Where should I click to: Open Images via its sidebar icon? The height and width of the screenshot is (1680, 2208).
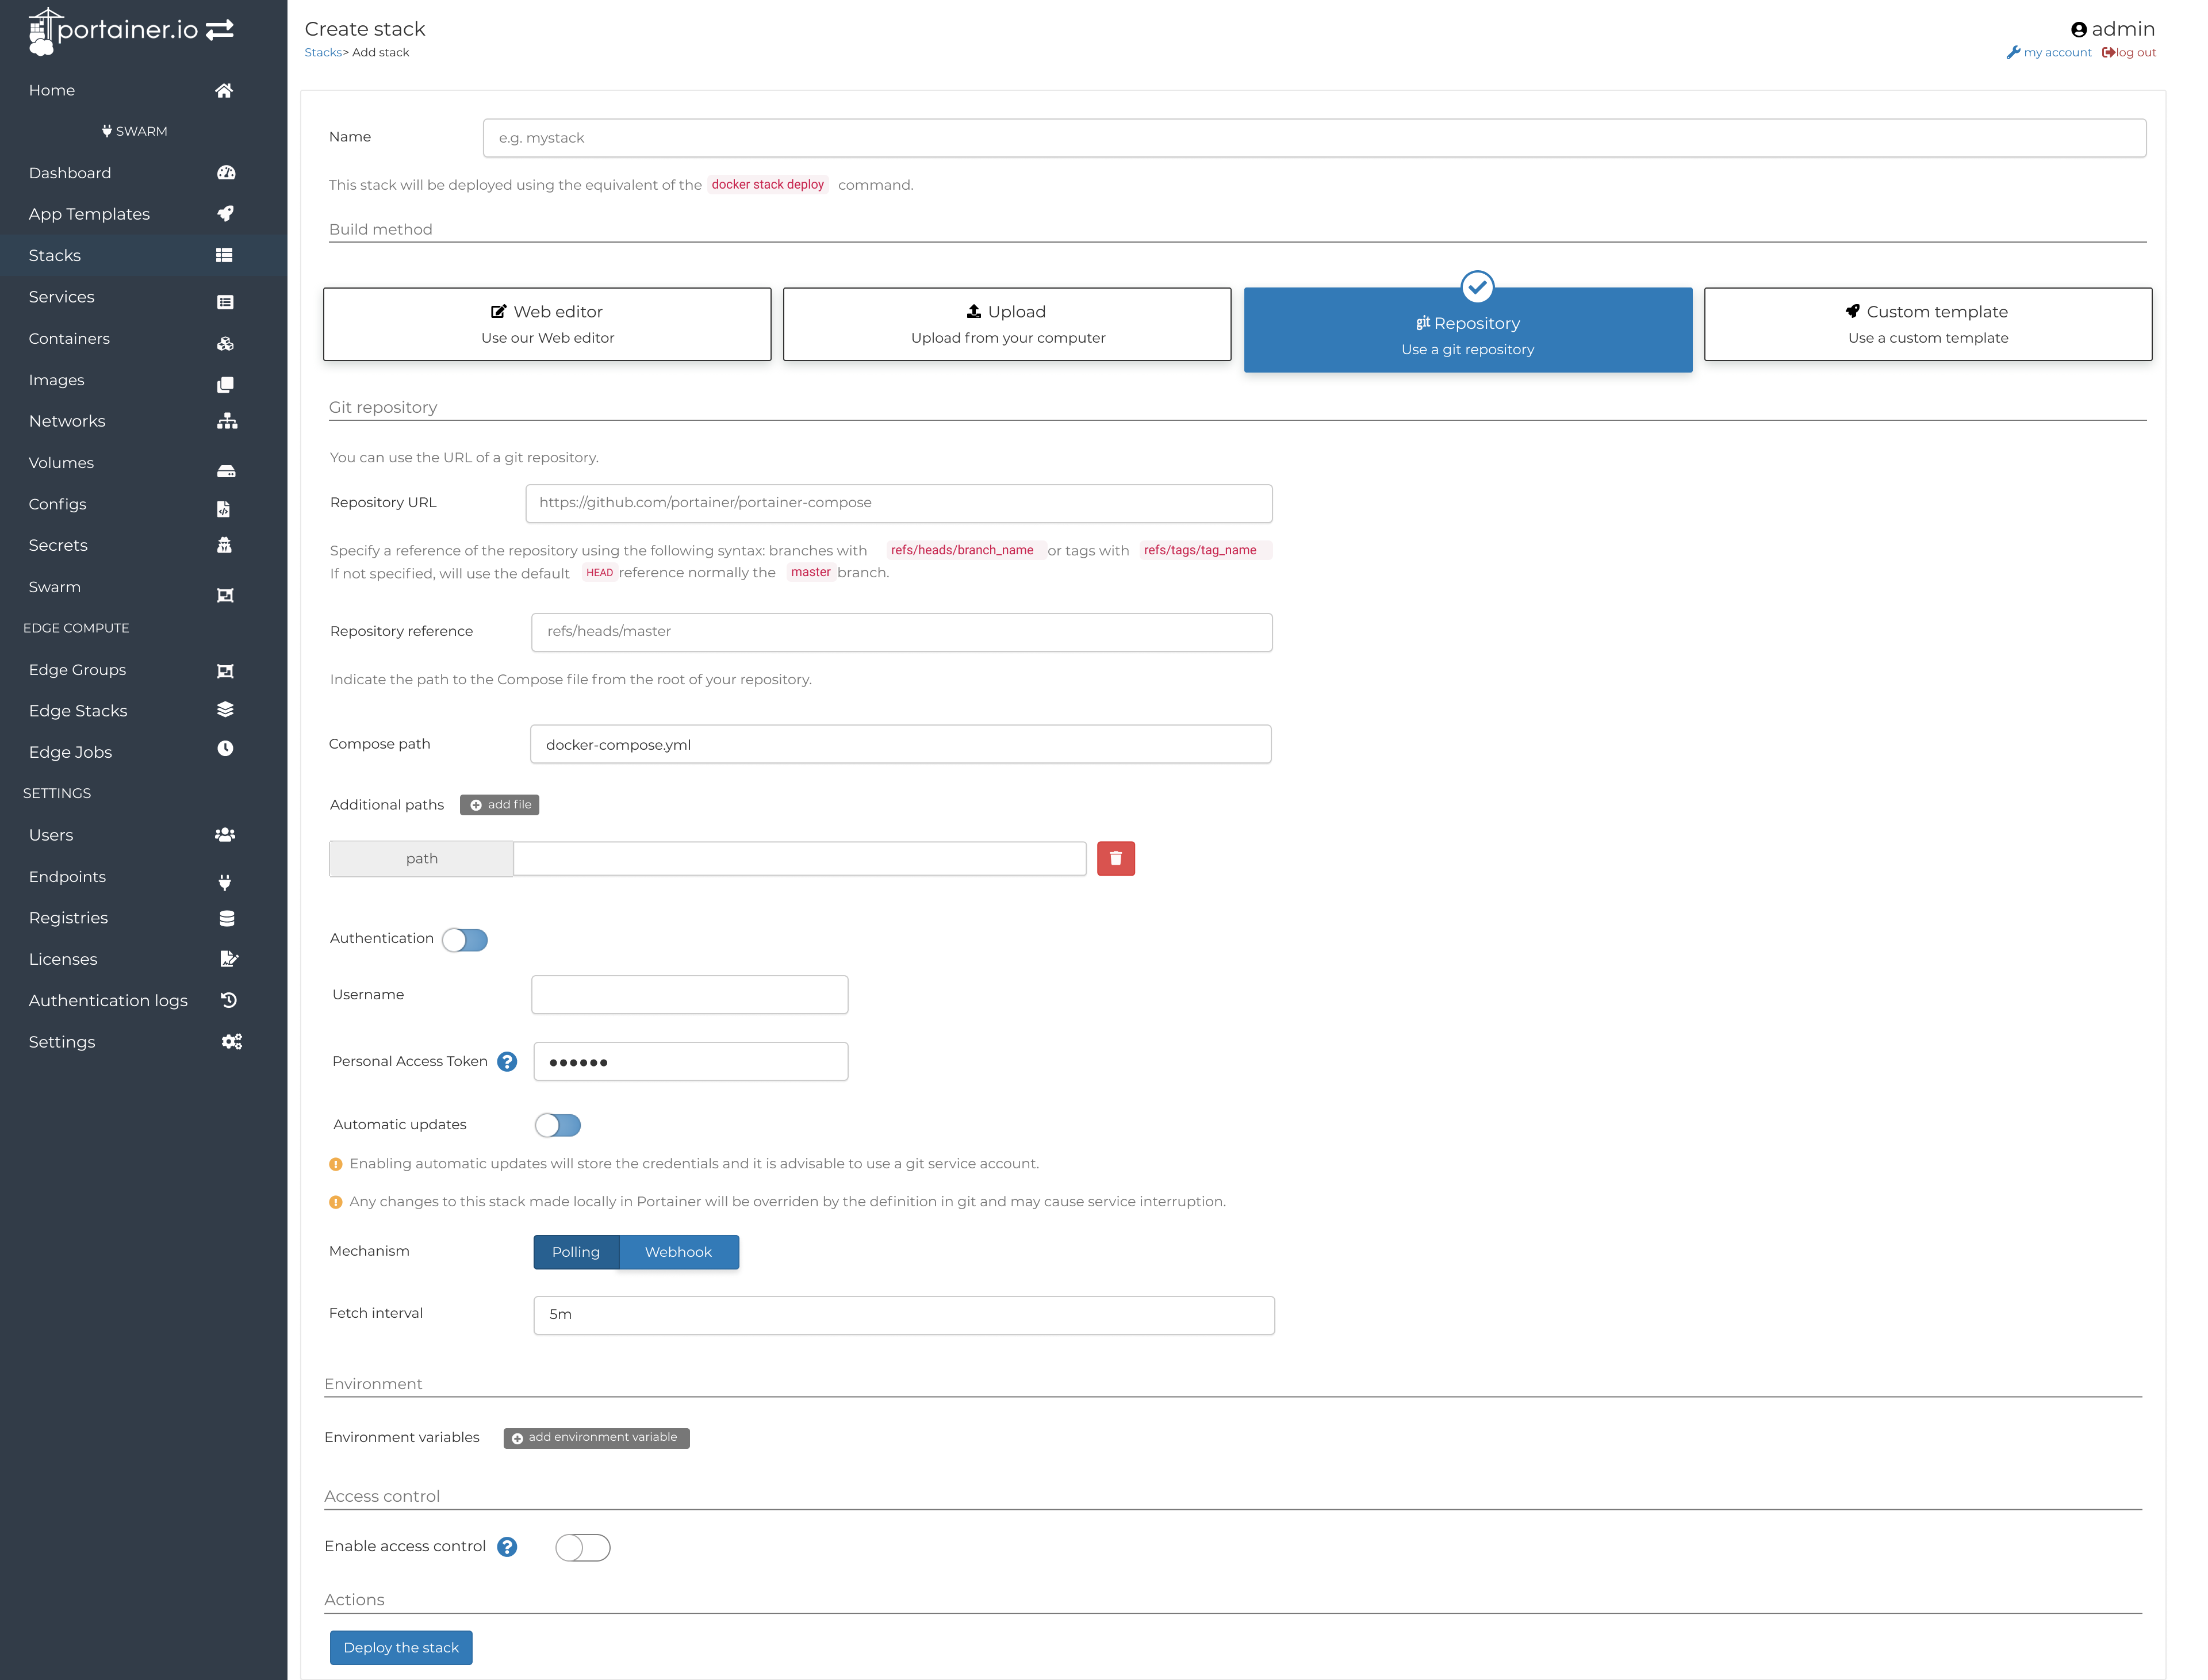point(226,384)
